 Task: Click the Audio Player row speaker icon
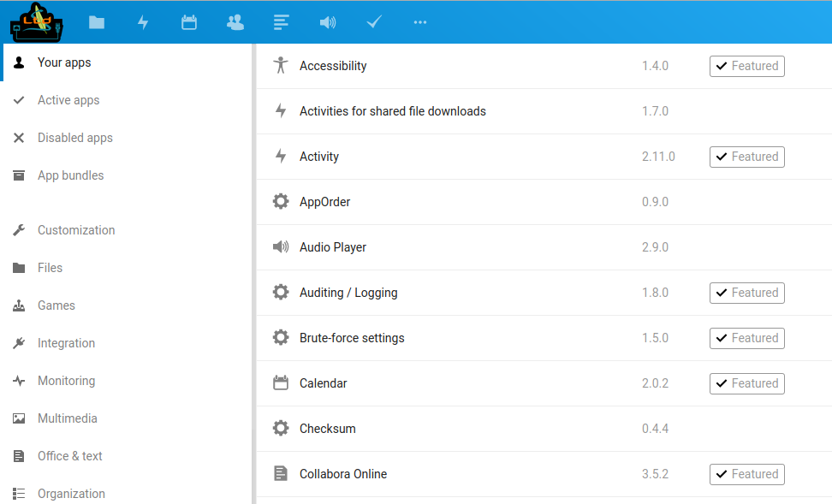click(x=281, y=246)
